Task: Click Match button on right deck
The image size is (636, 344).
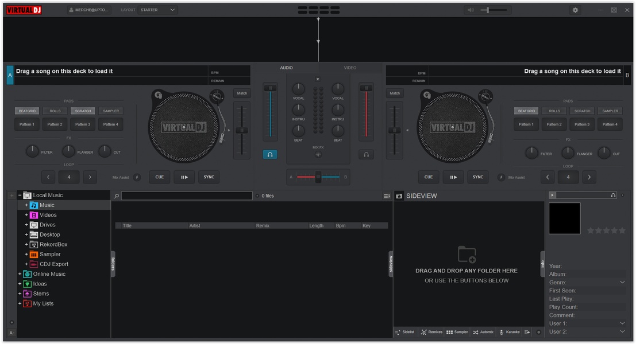Action: pyautogui.click(x=395, y=93)
